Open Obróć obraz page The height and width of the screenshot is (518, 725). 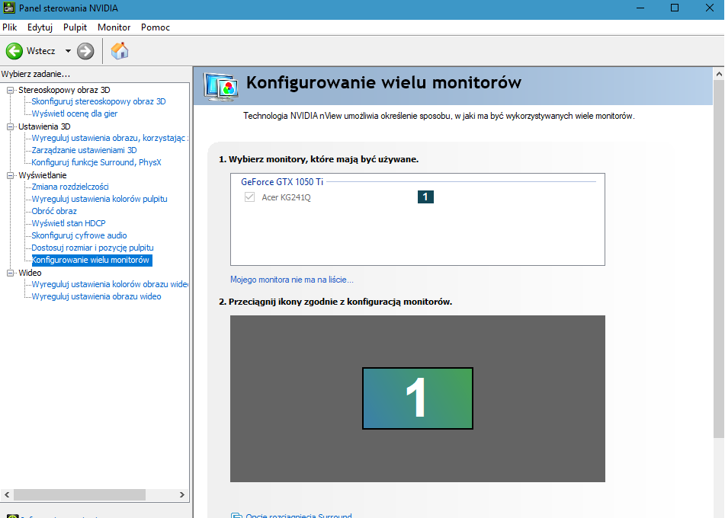click(x=54, y=211)
